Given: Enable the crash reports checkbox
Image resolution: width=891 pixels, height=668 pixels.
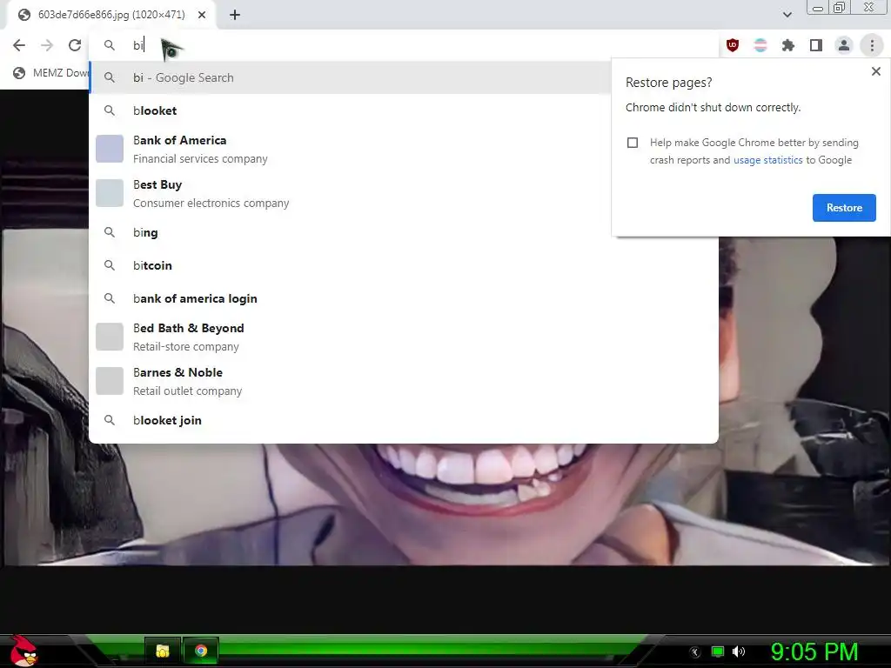Looking at the screenshot, I should (x=633, y=143).
